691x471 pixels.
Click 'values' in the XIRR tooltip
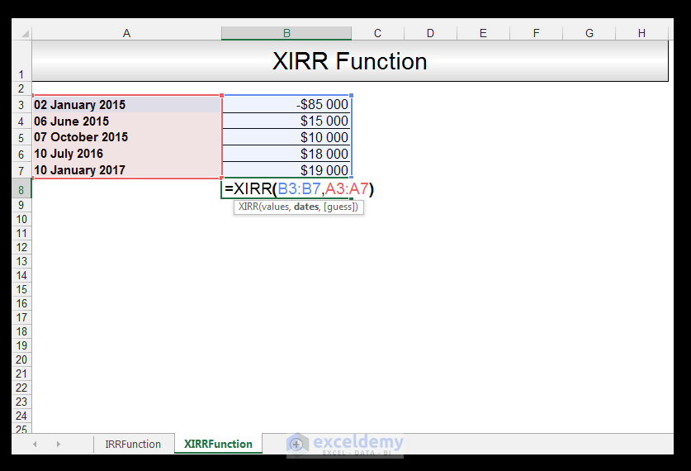coord(275,207)
